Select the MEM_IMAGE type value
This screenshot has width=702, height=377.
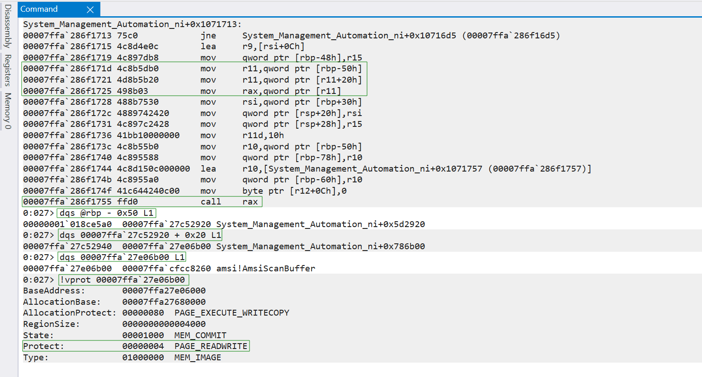click(x=198, y=358)
